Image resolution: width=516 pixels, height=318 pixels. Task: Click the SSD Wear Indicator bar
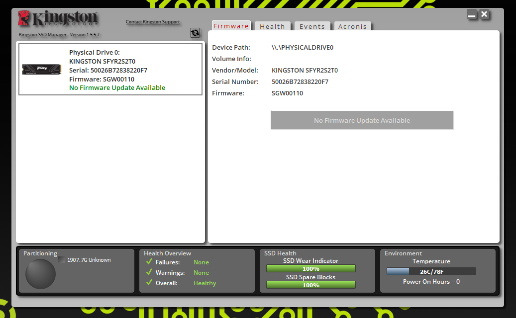pos(311,269)
